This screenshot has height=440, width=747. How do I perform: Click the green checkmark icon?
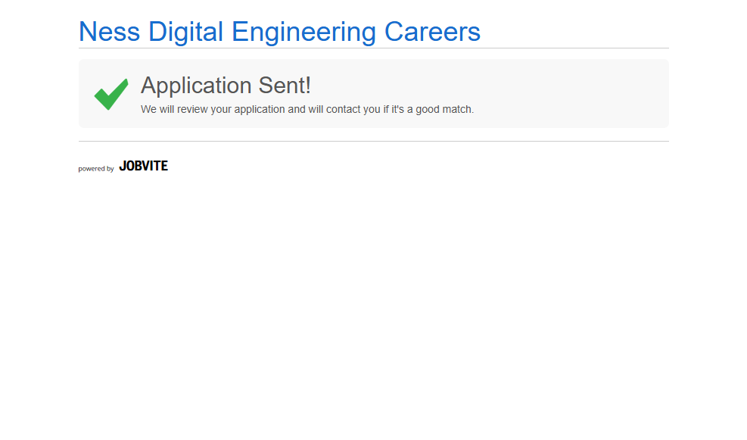[x=110, y=94]
